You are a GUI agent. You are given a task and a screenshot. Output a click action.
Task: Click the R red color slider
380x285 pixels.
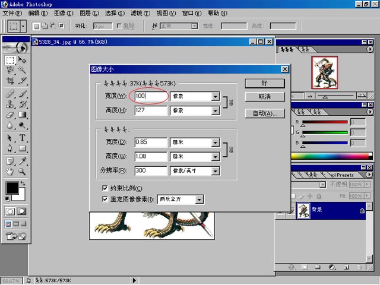325,122
